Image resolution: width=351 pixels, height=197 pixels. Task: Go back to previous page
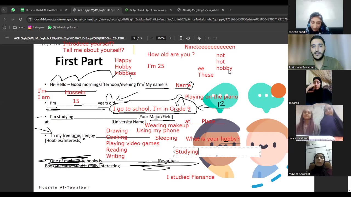[x=5, y=19]
